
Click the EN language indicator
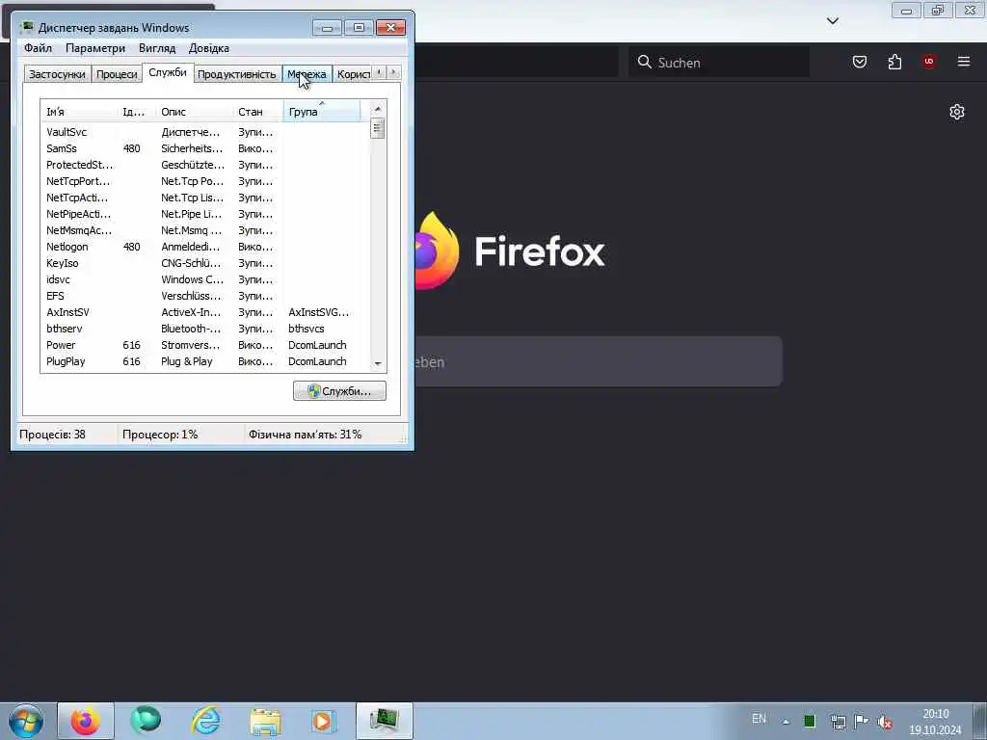click(x=759, y=719)
